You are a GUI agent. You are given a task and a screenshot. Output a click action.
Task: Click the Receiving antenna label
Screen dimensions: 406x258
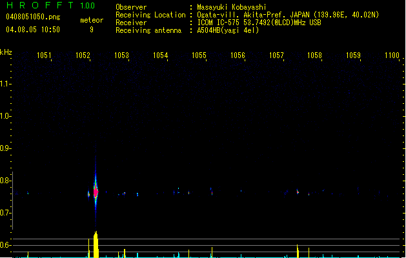[x=148, y=30]
